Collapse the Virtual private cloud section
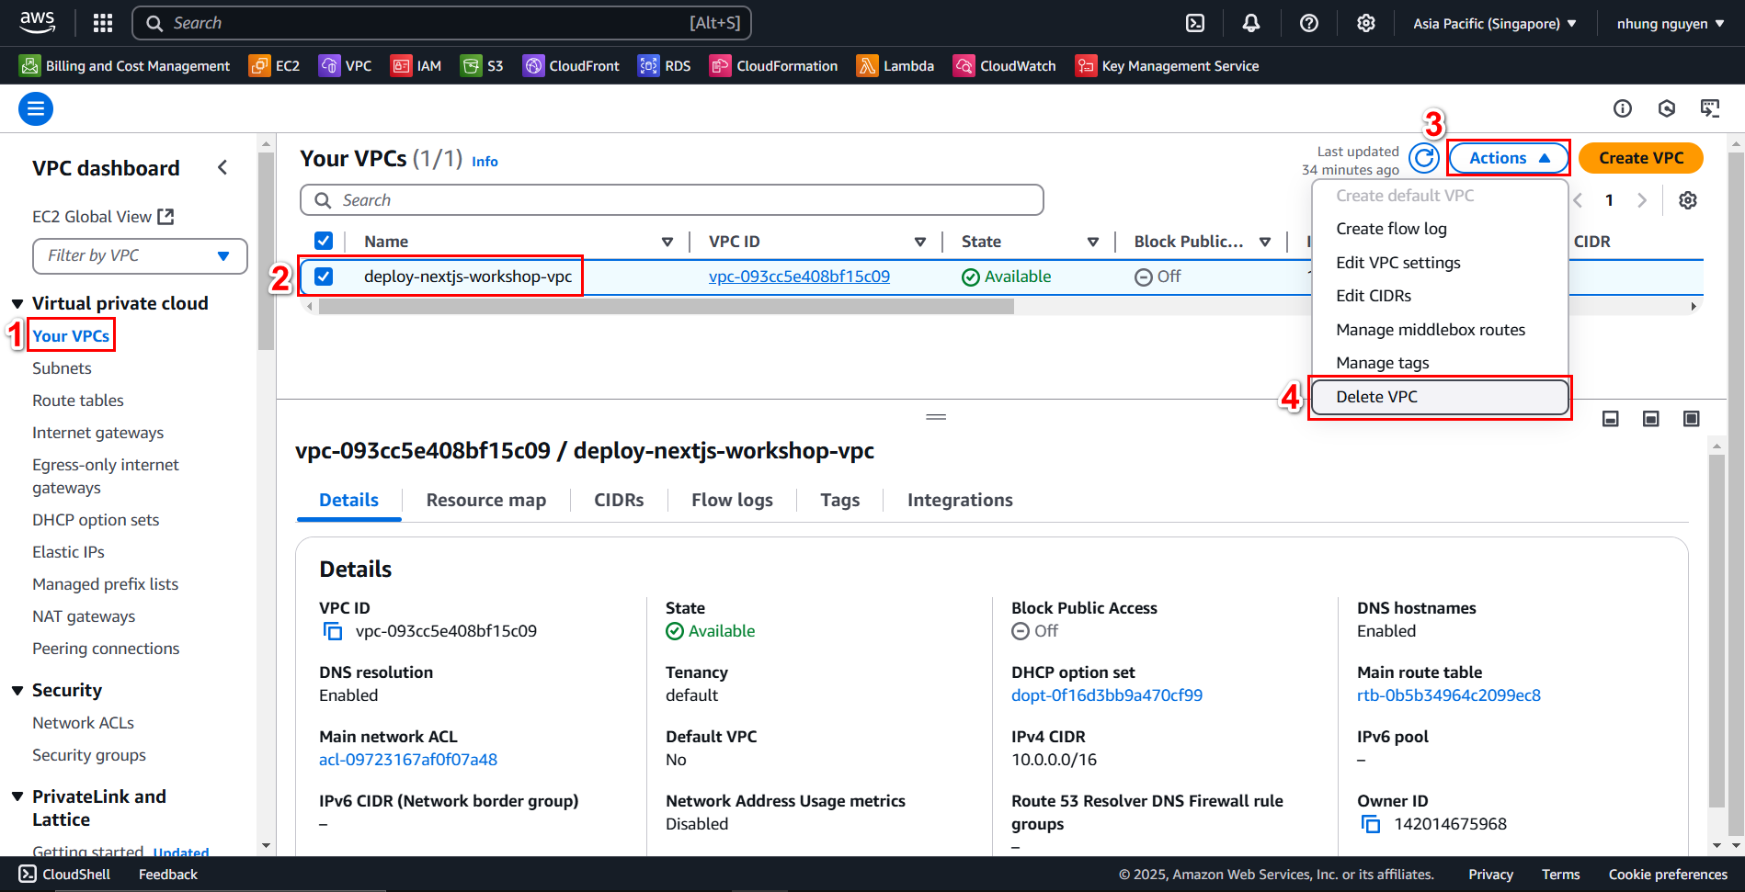 pyautogui.click(x=17, y=304)
